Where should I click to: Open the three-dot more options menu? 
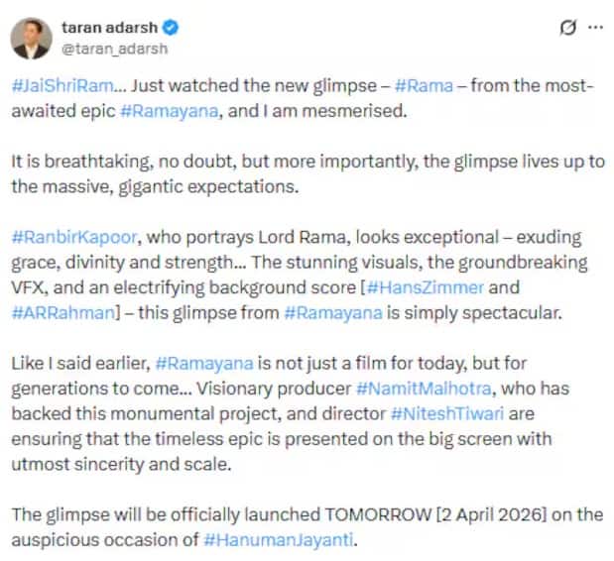(595, 28)
